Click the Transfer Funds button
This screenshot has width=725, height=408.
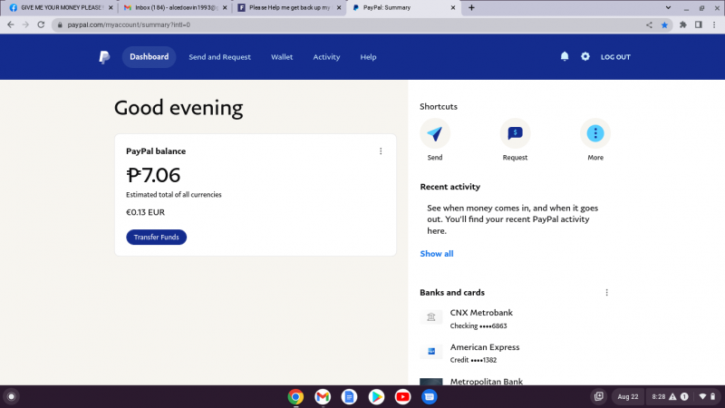[156, 237]
